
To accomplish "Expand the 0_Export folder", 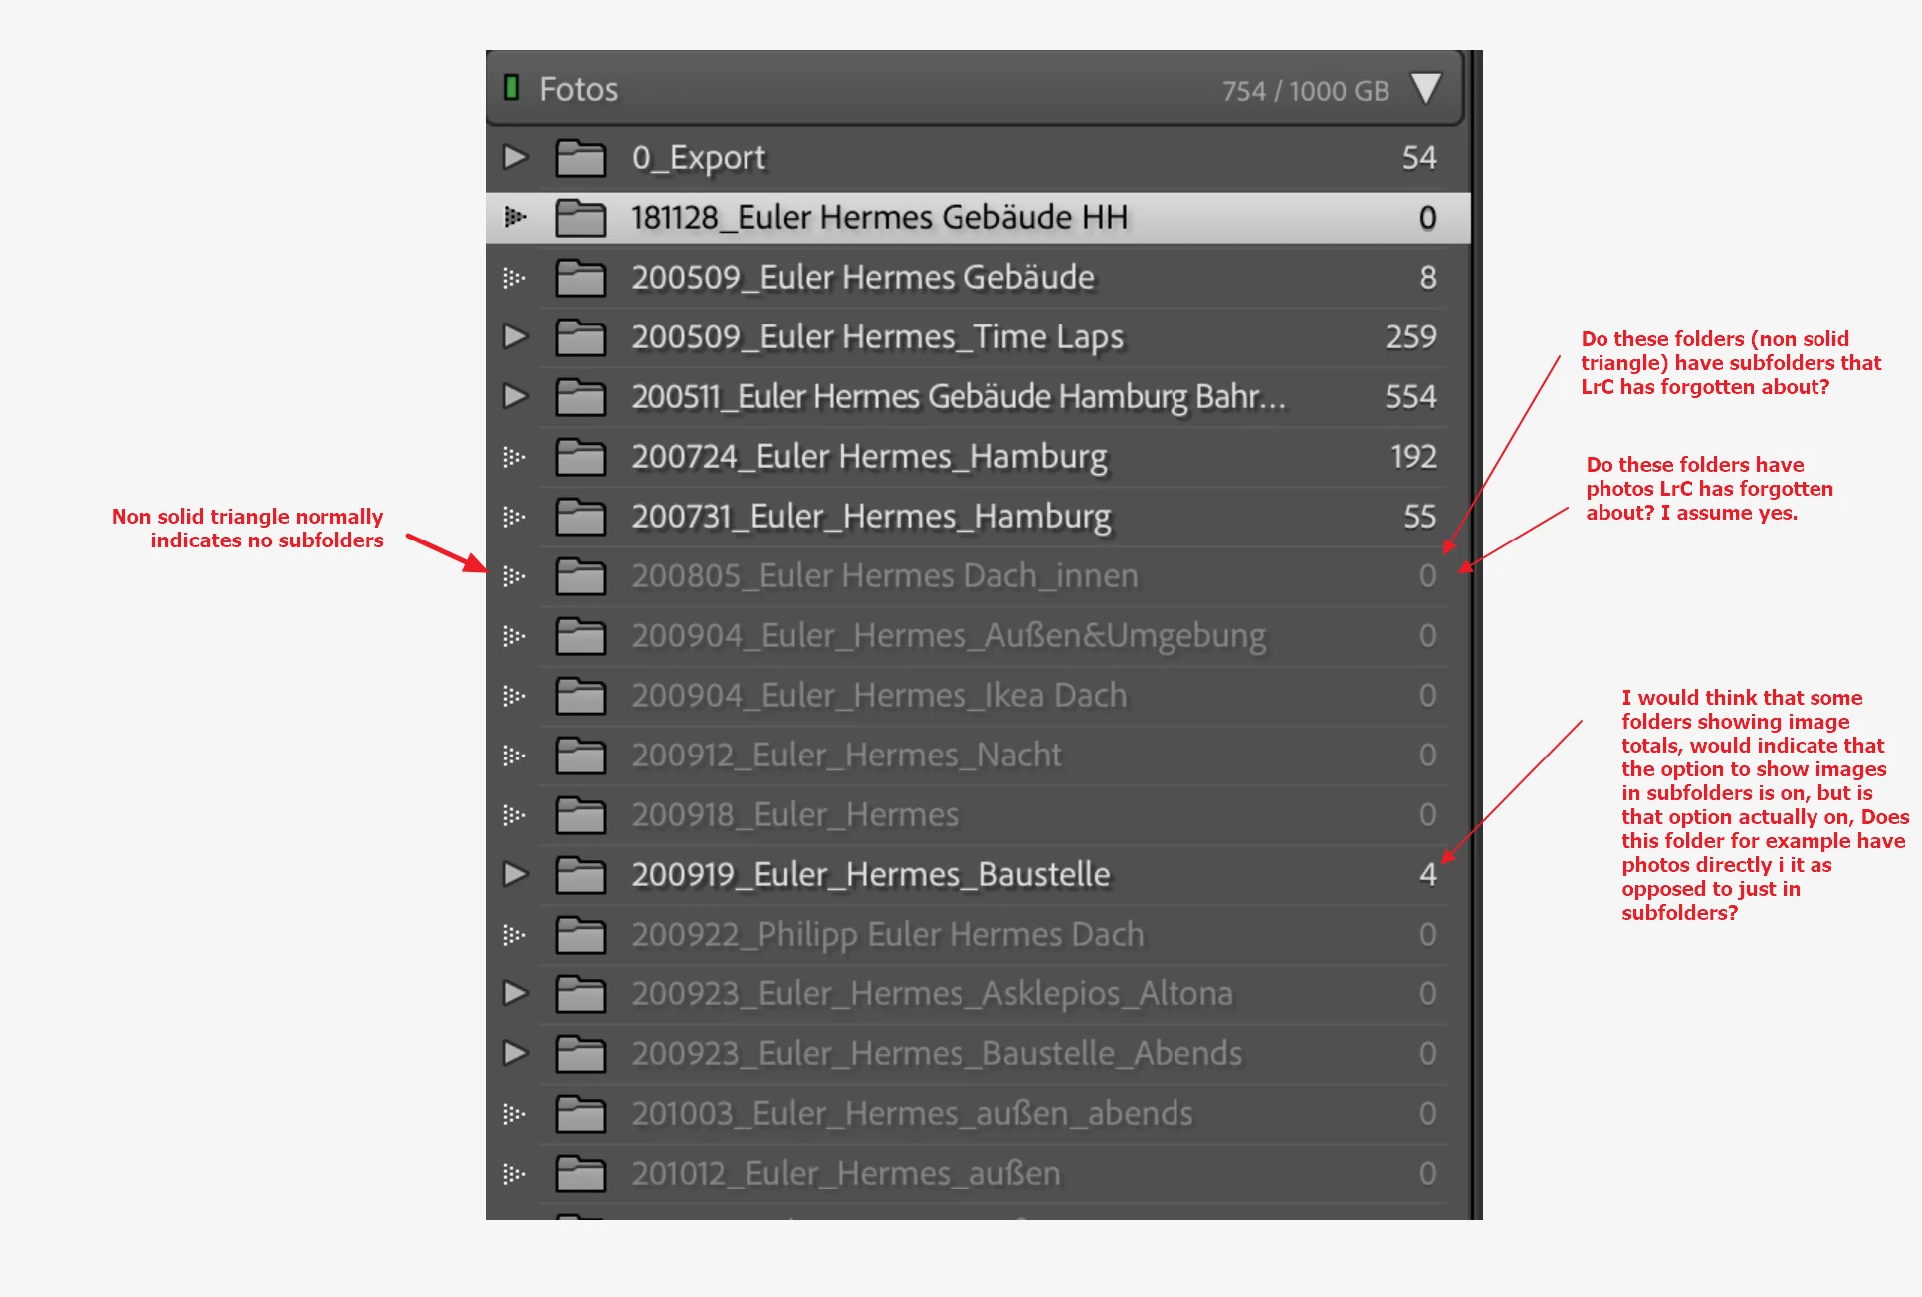I will tap(514, 157).
